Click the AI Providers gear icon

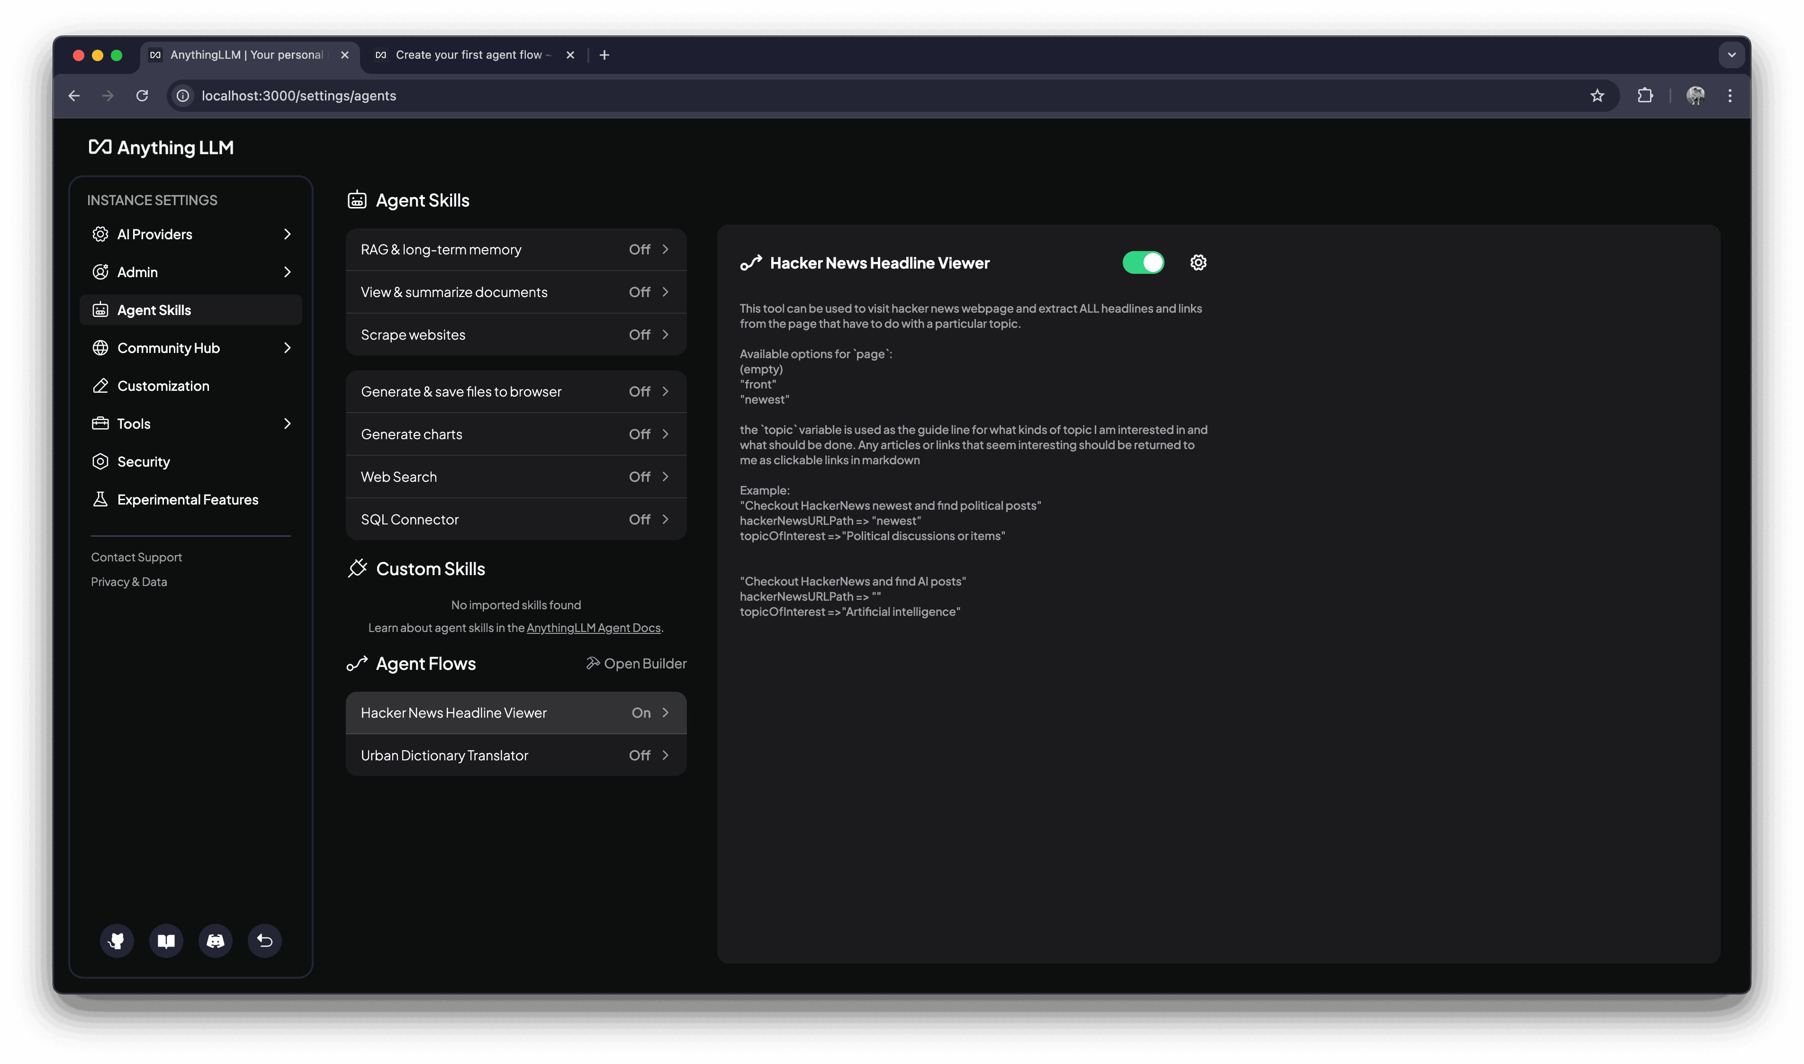coord(100,234)
